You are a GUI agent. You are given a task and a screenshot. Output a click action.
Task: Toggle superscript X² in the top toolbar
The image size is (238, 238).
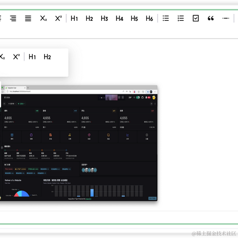click(59, 18)
